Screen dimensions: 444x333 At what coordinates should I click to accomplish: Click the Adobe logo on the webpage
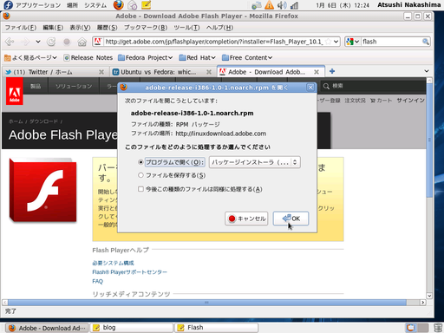tap(15, 91)
